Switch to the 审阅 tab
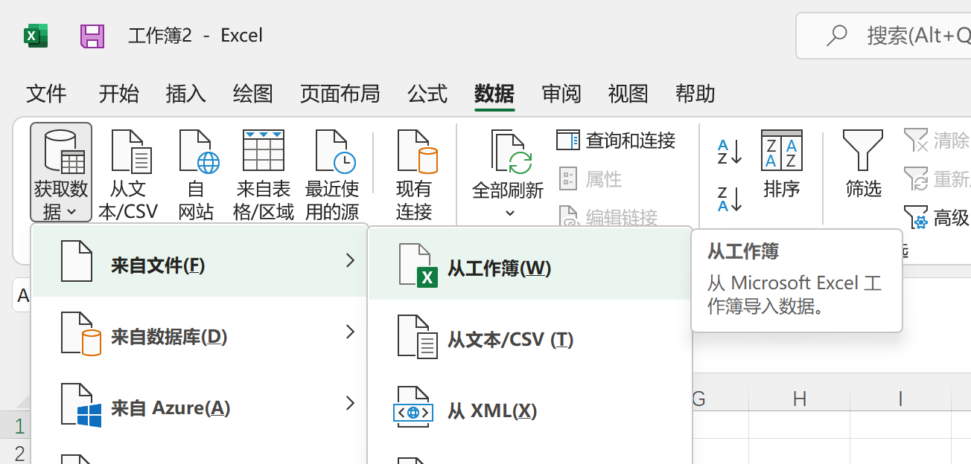Image resolution: width=971 pixels, height=464 pixels. coord(561,94)
